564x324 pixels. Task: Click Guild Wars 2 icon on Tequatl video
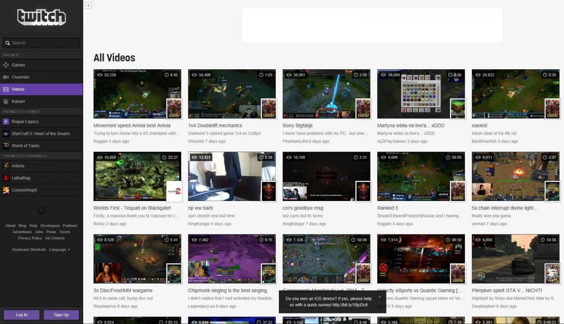[x=174, y=191]
